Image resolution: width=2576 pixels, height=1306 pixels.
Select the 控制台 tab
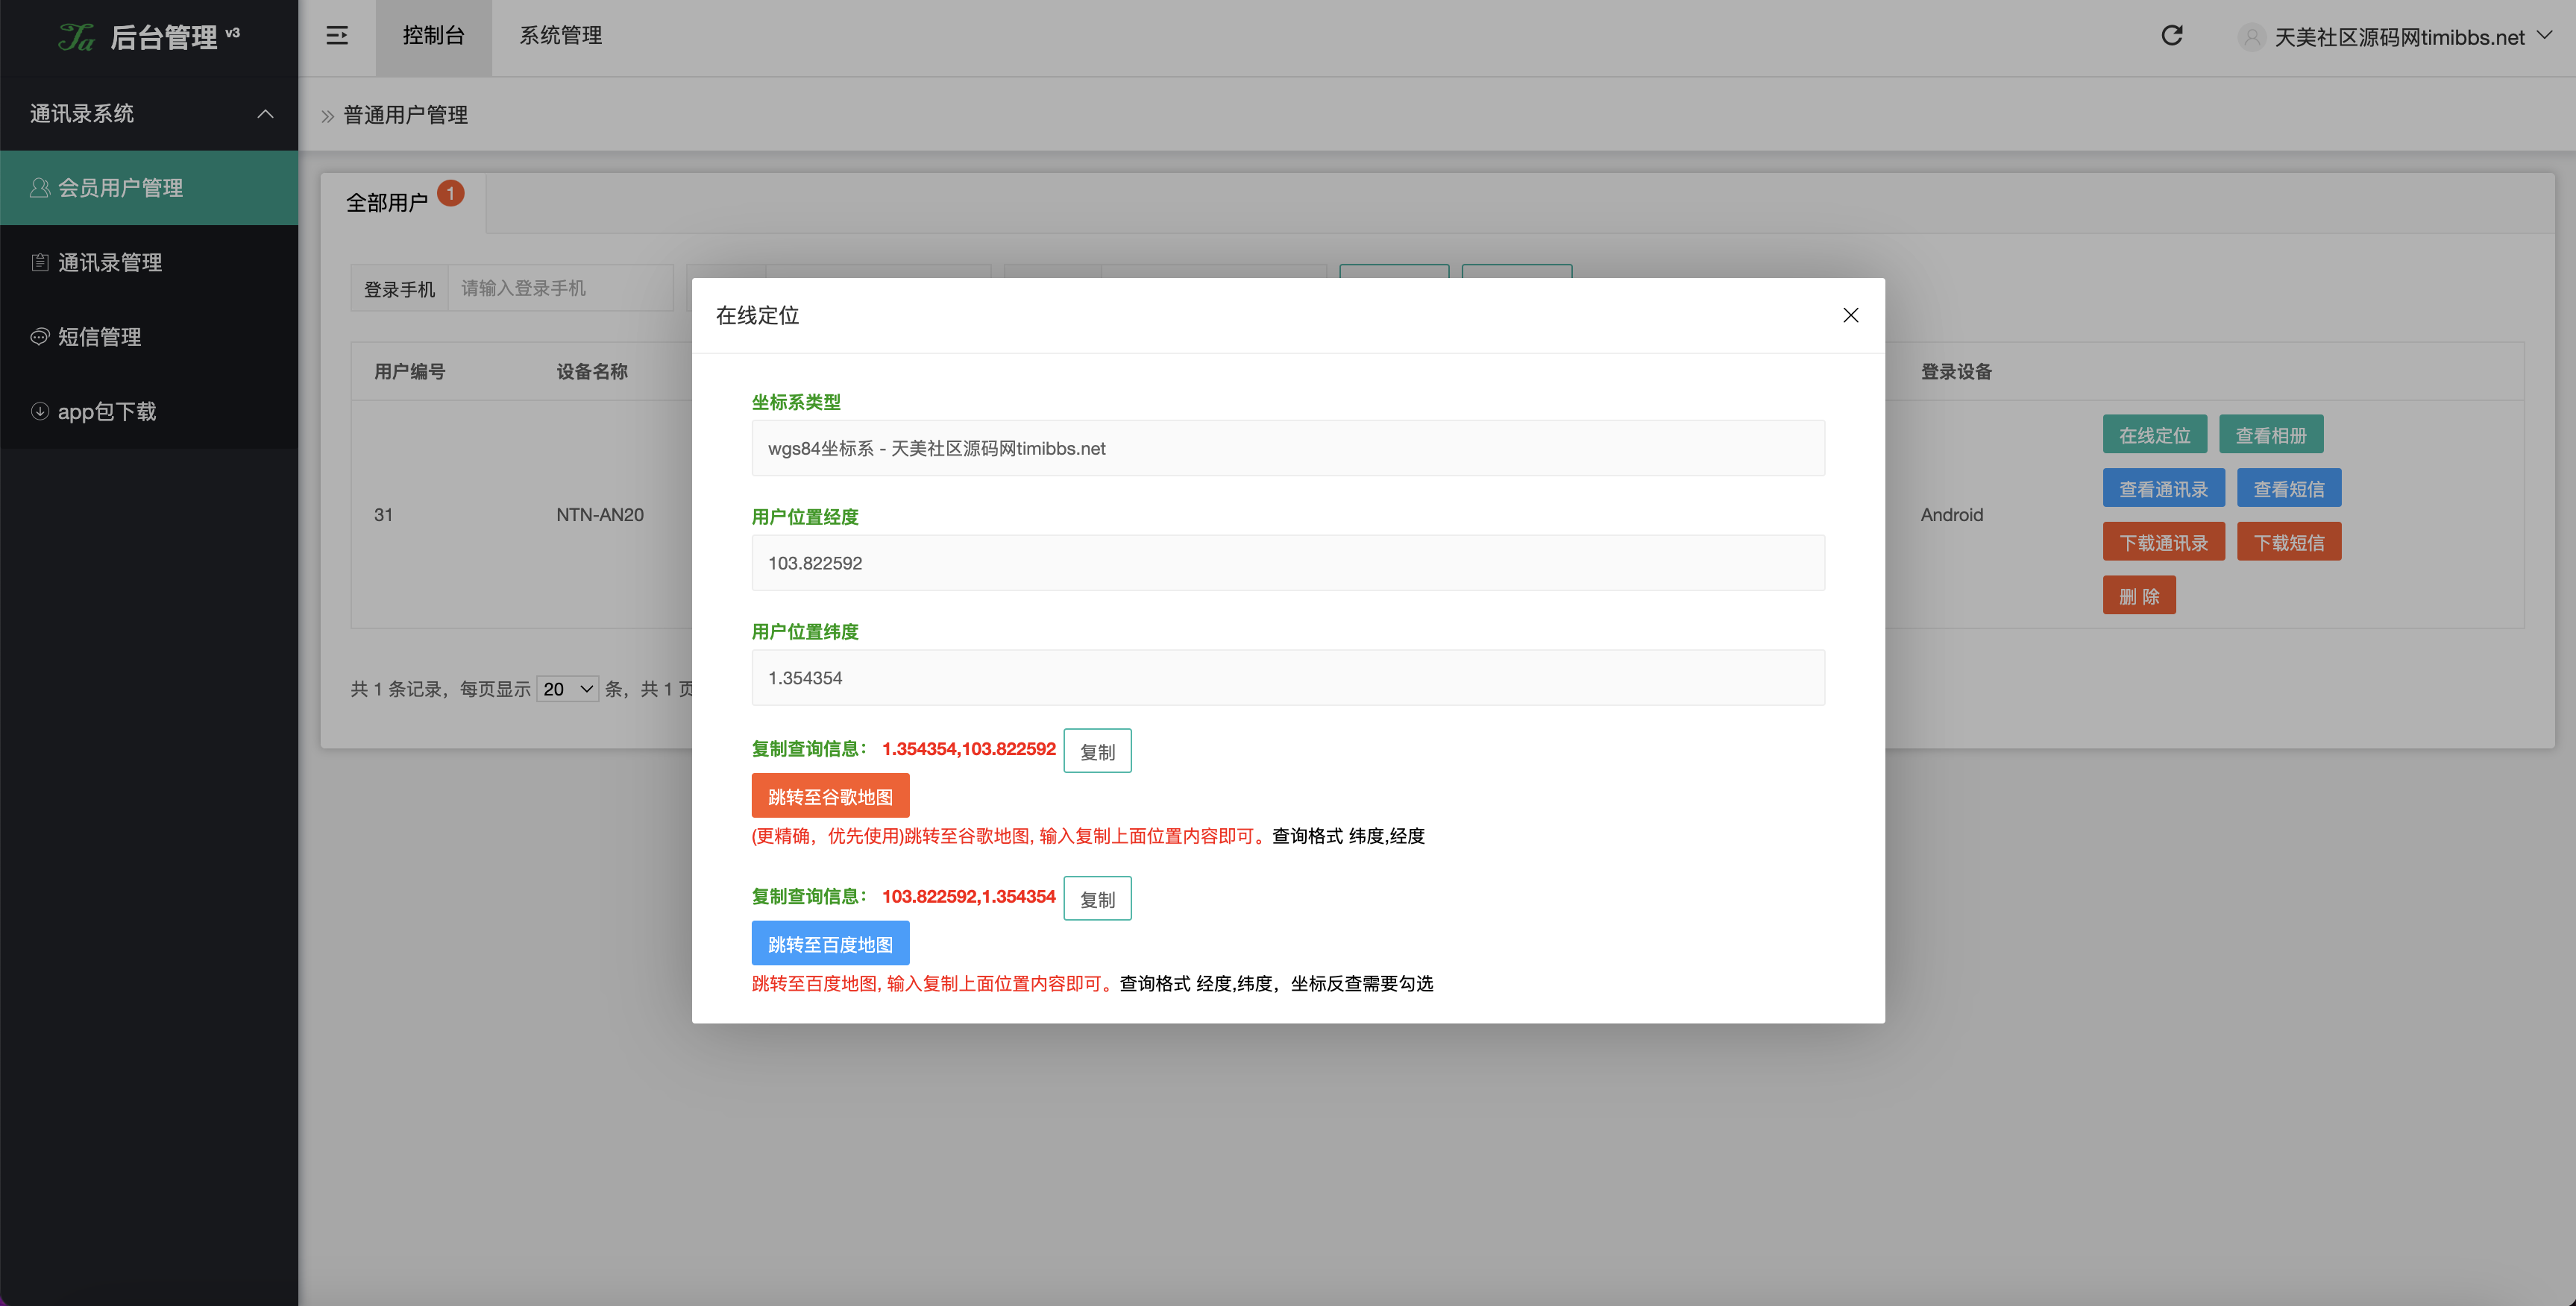[433, 36]
